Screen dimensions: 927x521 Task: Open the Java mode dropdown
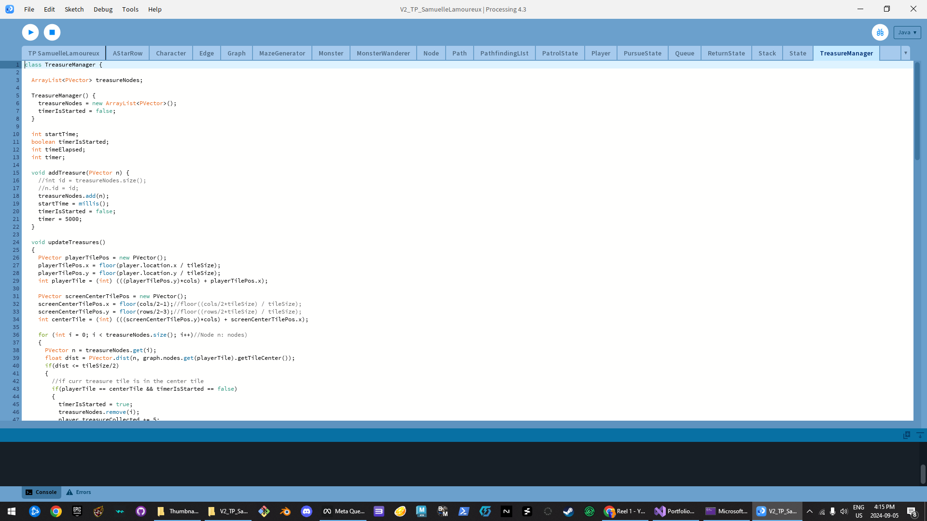tap(907, 32)
